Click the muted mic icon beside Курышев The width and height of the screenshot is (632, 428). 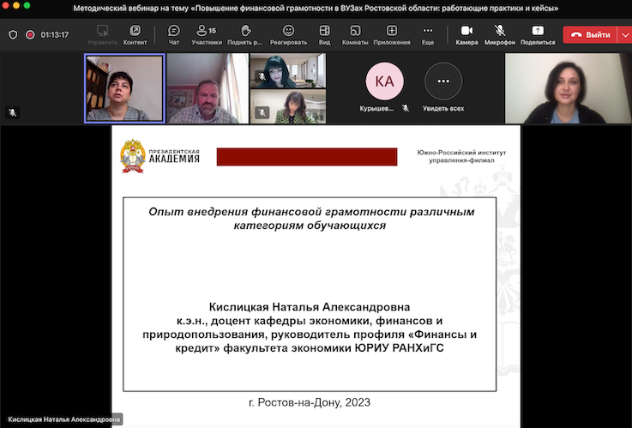point(406,108)
